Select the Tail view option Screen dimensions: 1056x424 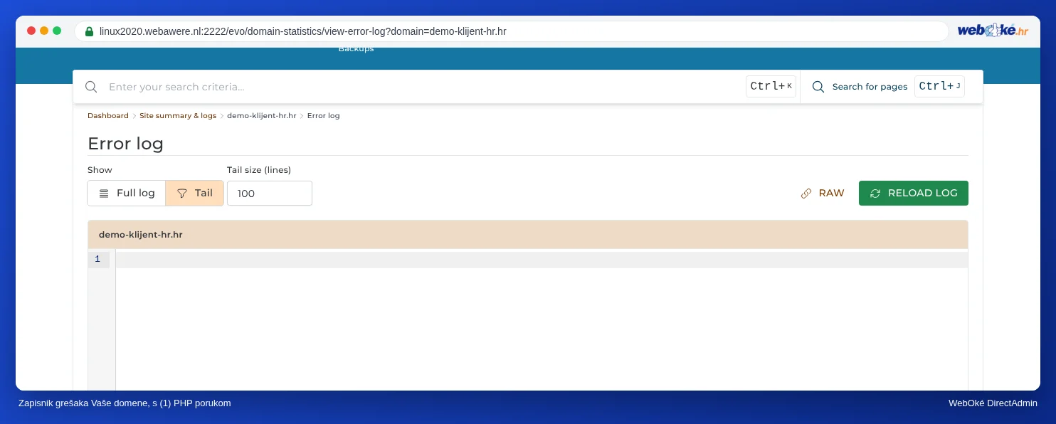(x=194, y=193)
